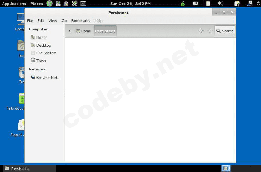Open the Bookmarks menu
The image size is (261, 172).
click(x=81, y=21)
